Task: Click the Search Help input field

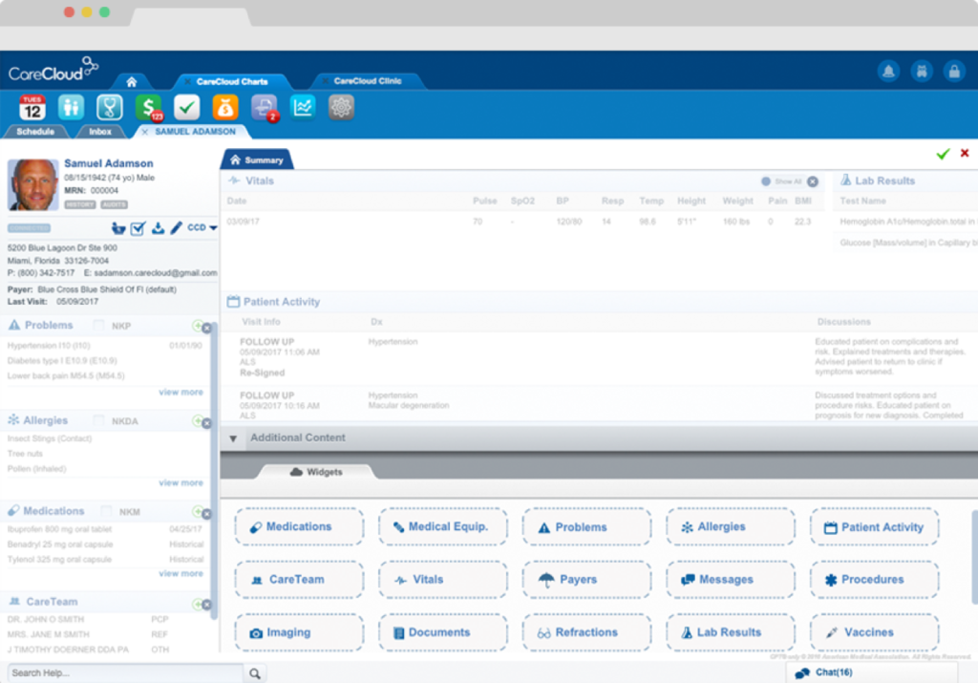Action: pyautogui.click(x=124, y=673)
